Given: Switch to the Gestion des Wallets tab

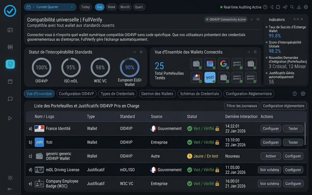Looking at the screenshot, I should [157, 94].
